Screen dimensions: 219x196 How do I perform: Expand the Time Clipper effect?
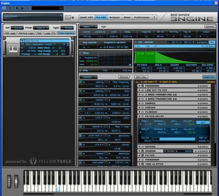pos(139,164)
